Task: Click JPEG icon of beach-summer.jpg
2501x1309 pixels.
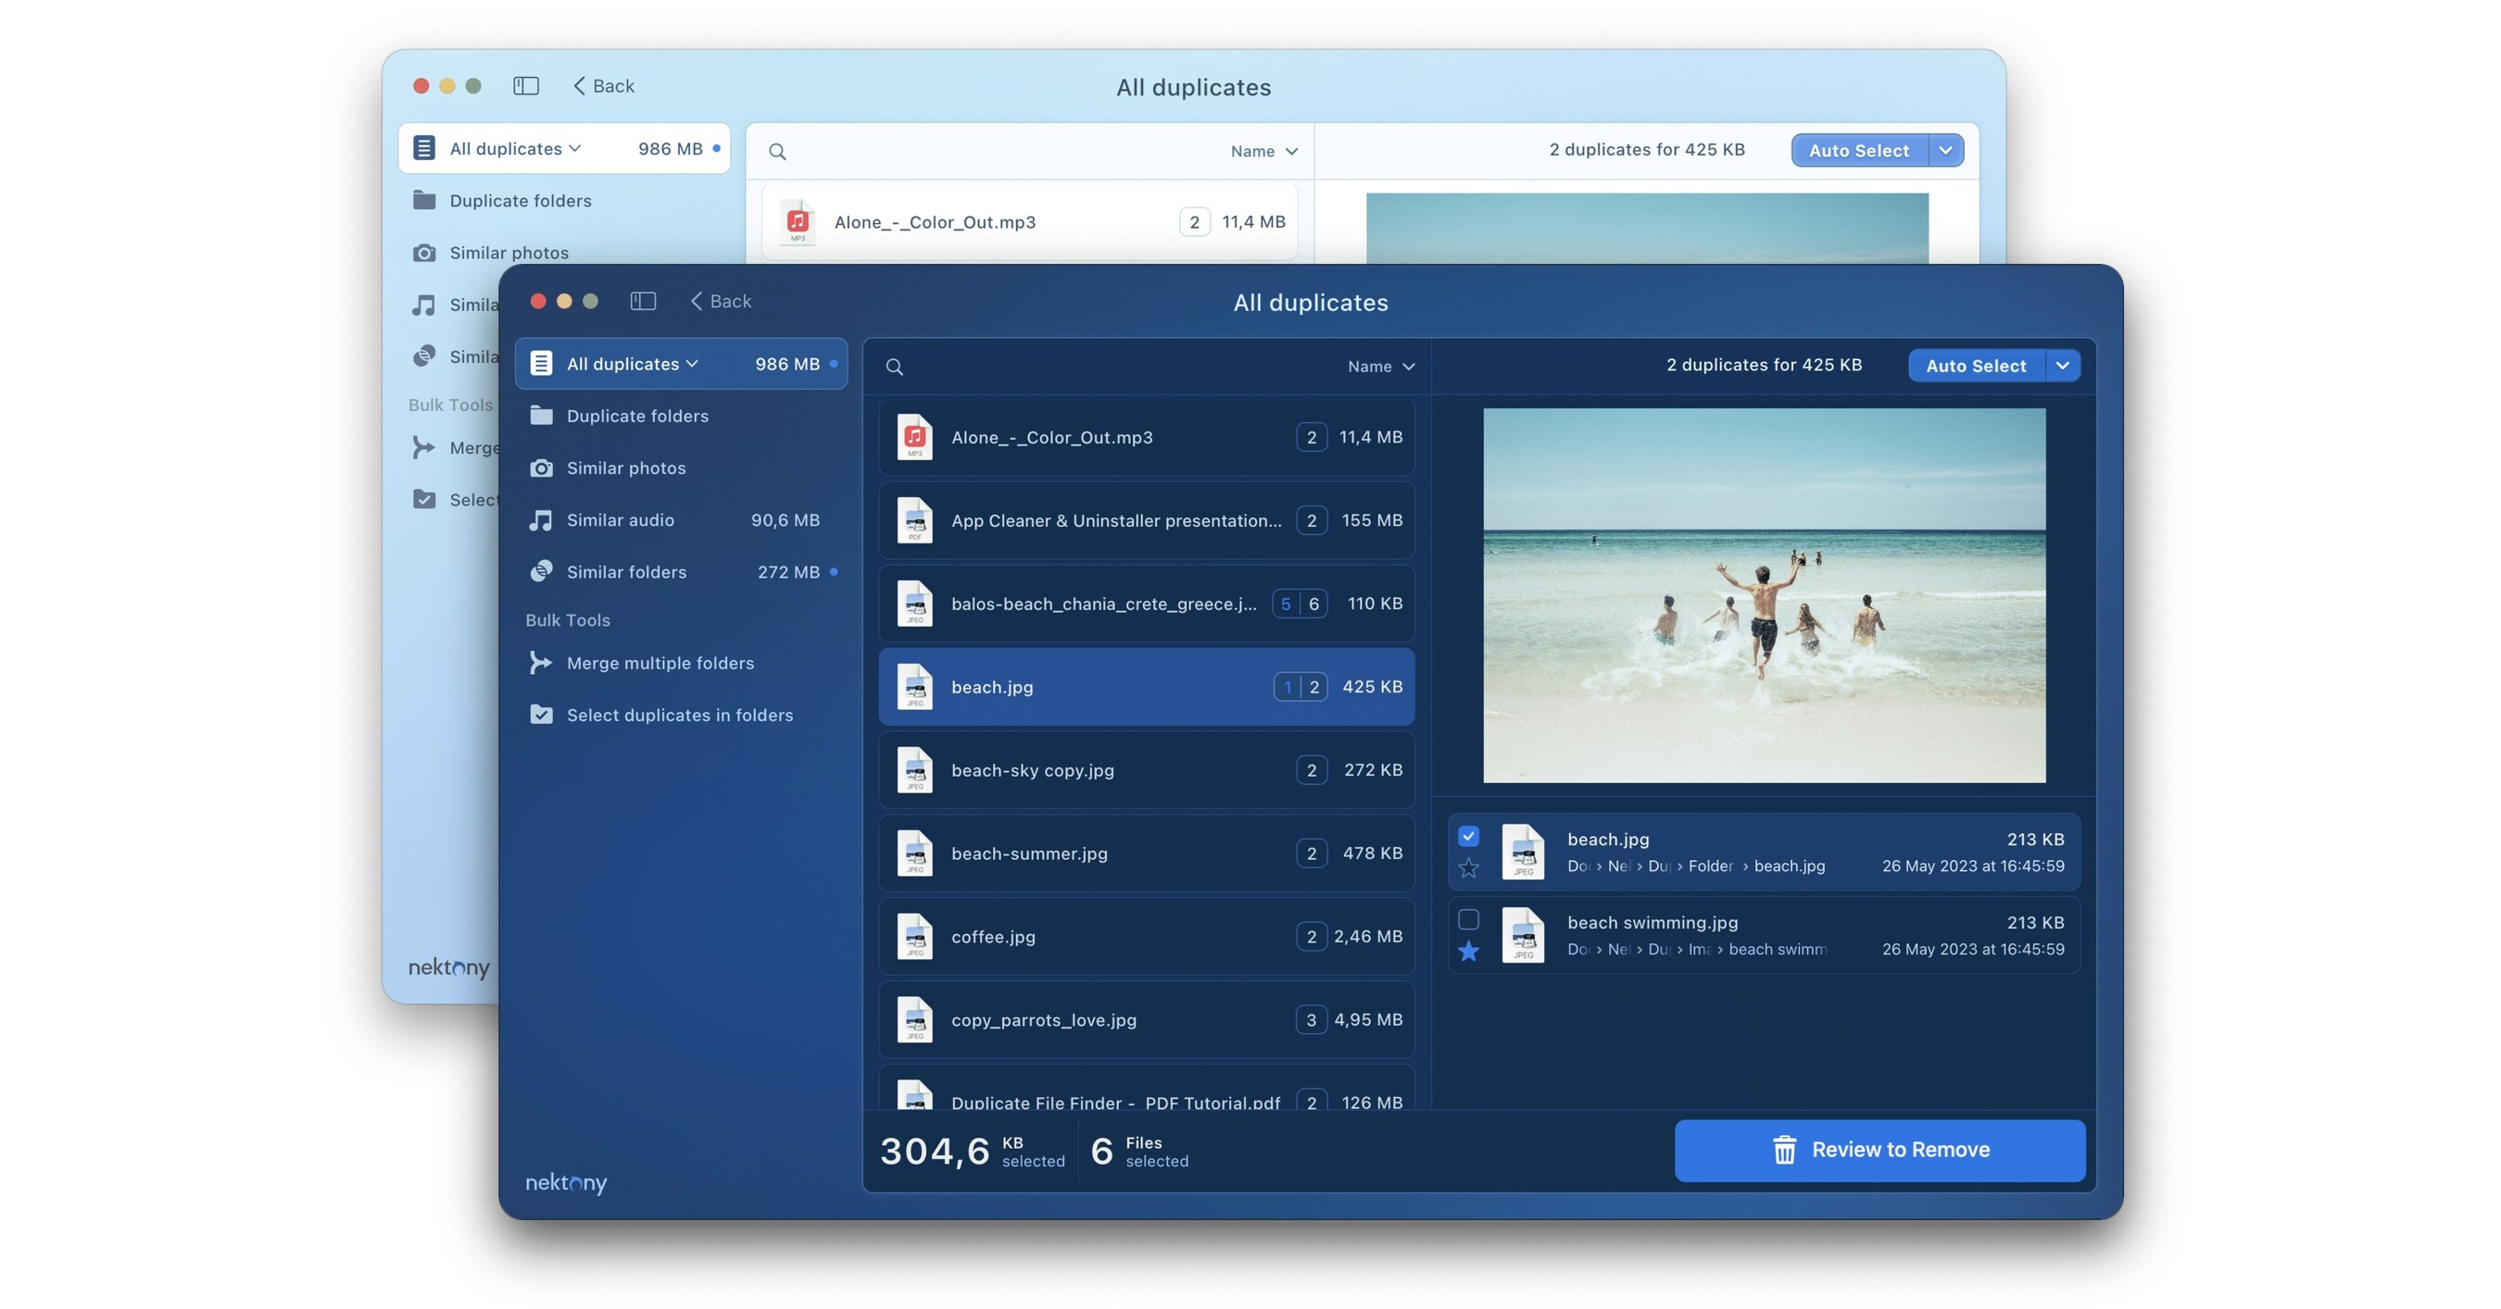Action: coord(913,854)
